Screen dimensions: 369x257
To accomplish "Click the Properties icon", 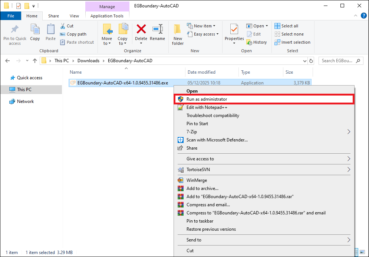I will coord(234,29).
